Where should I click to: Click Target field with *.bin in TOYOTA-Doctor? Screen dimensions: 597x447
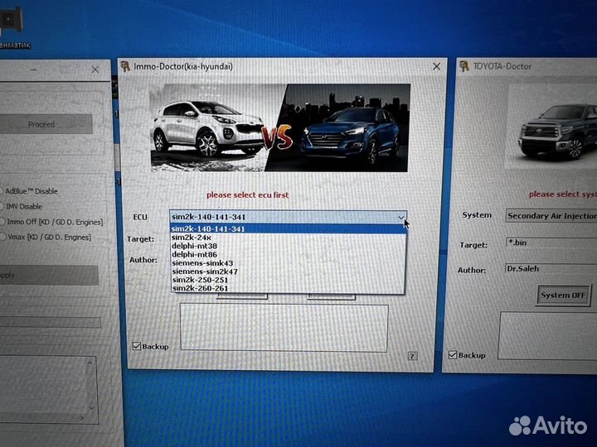point(551,243)
